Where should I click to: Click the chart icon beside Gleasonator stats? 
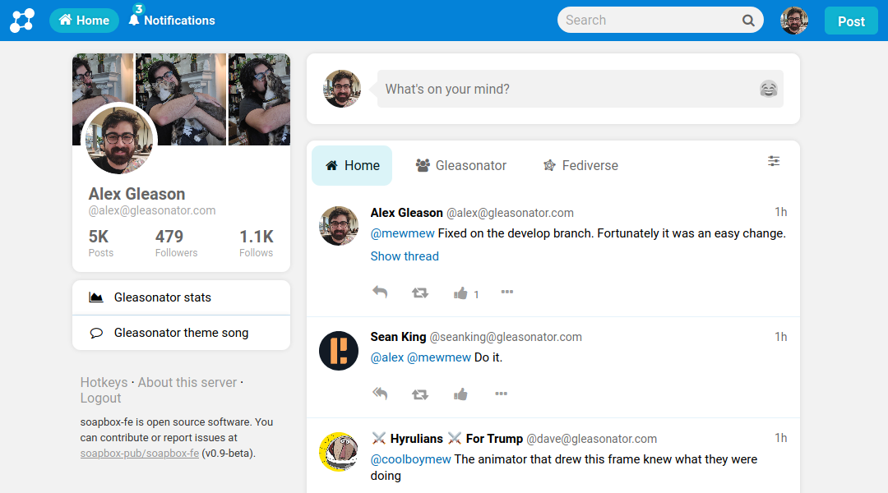click(x=96, y=297)
